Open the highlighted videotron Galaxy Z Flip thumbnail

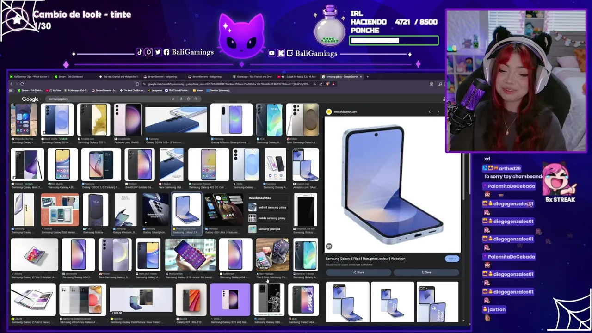[187, 210]
